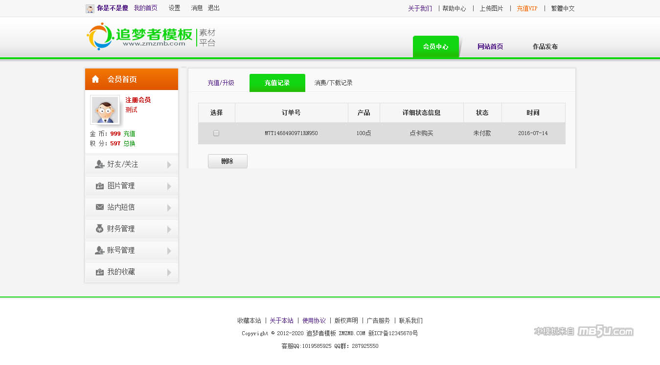
Task: Click the 图片管理 sidebar icon
Action: click(x=99, y=186)
